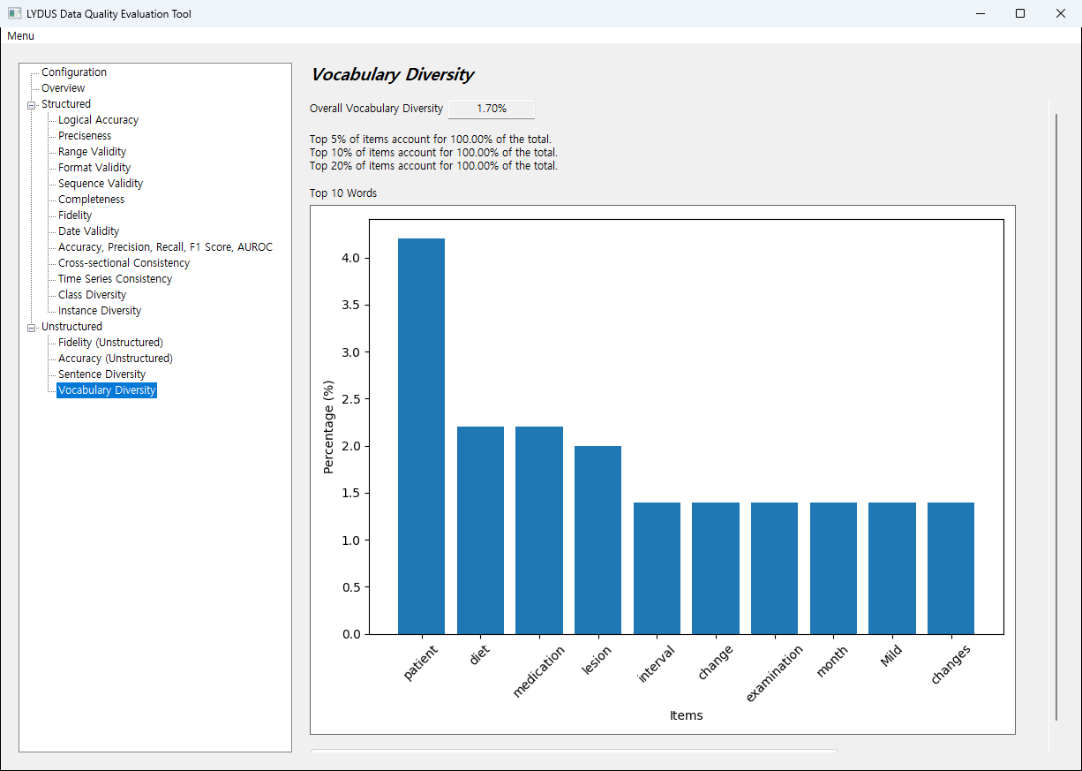Open Range Validity page
This screenshot has height=771, width=1082.
click(x=92, y=152)
